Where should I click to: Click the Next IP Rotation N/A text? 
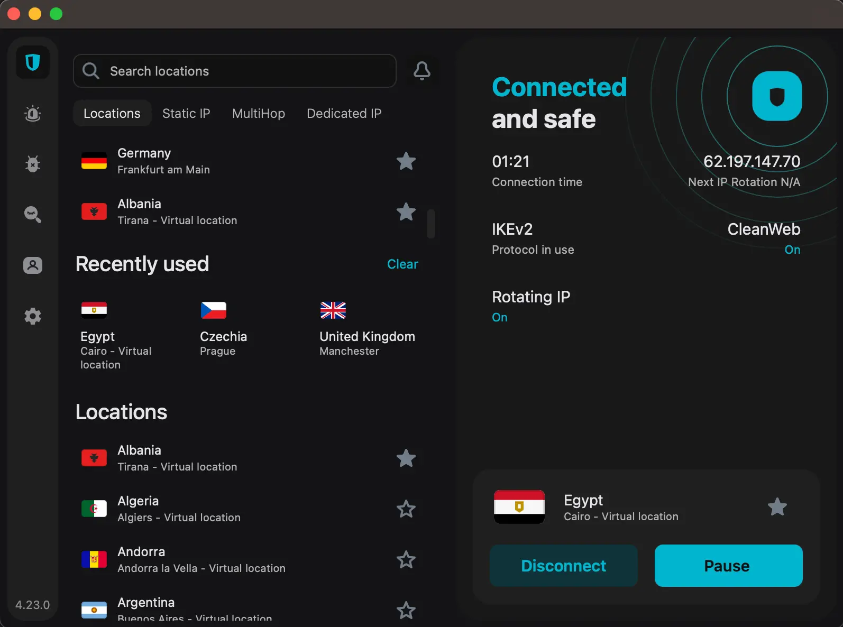click(744, 182)
